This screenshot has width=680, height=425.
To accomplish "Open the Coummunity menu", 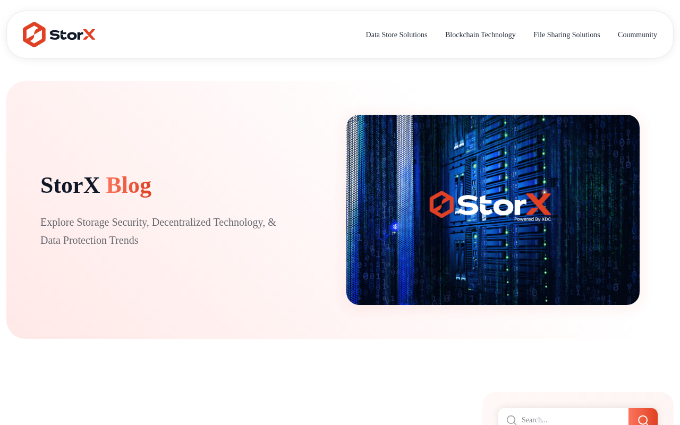I will (x=637, y=35).
